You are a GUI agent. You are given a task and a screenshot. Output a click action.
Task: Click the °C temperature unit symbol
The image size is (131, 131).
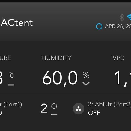(11, 75)
